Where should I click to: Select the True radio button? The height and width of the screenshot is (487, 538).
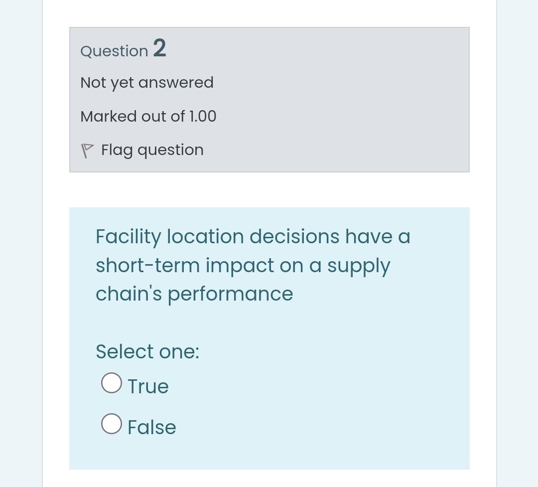112,383
